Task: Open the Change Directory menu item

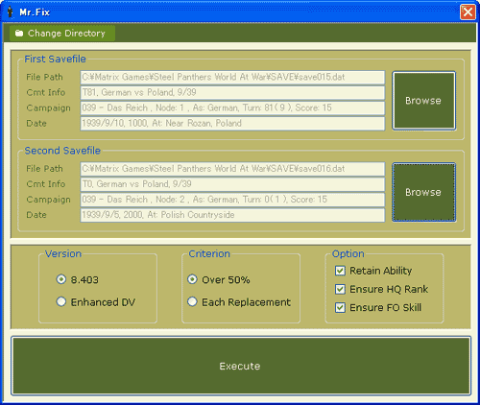Action: [x=62, y=34]
